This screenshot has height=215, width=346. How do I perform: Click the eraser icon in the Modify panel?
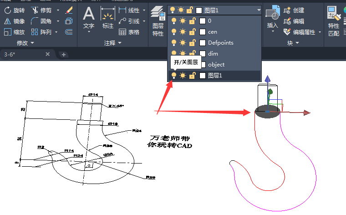click(69, 10)
